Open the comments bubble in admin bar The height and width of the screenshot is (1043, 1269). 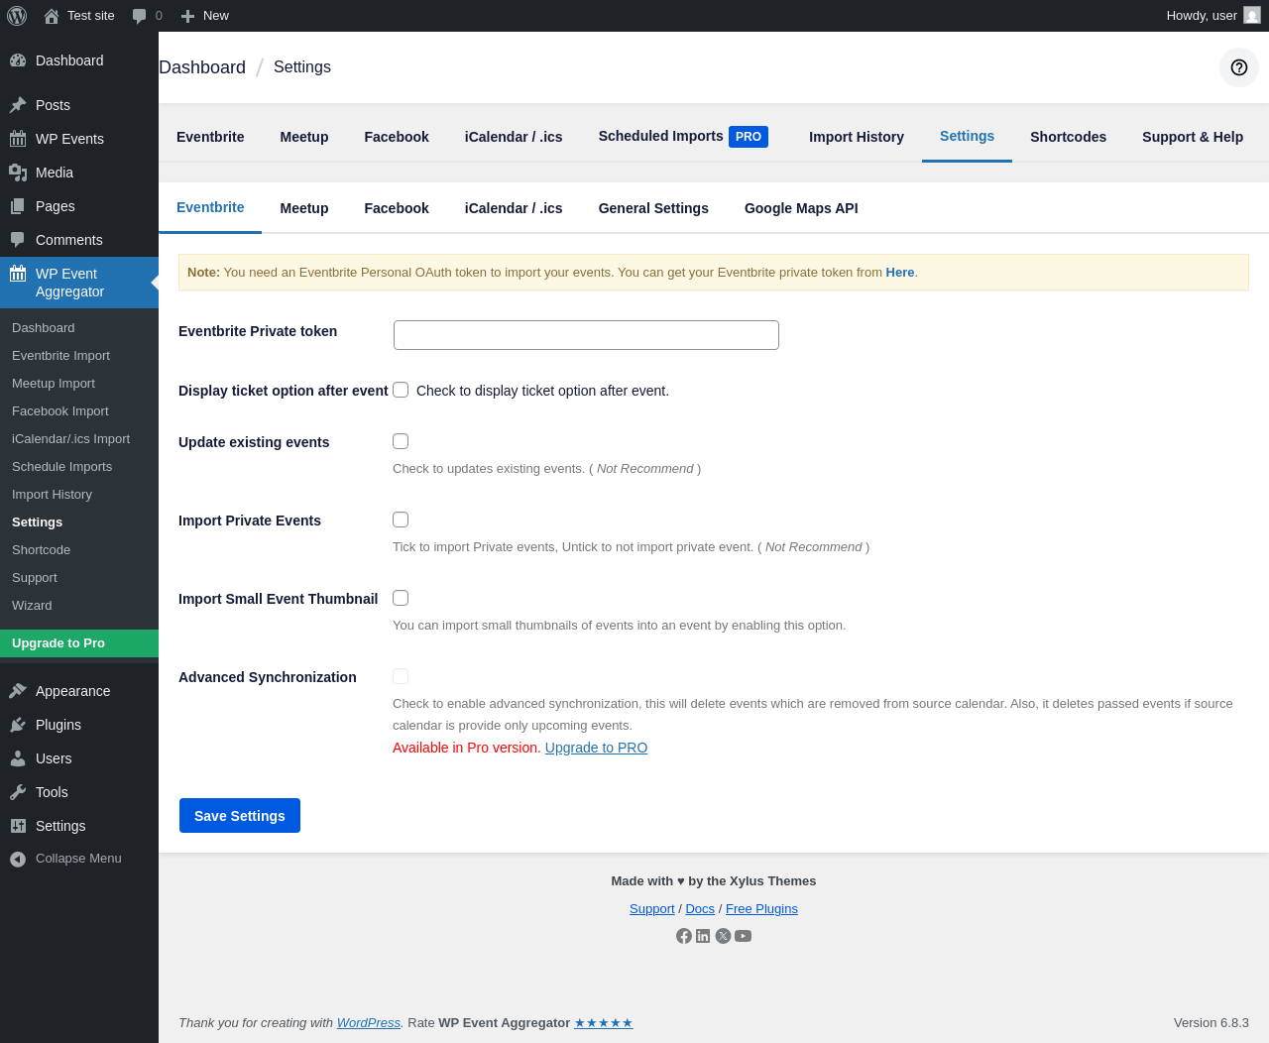coord(140,16)
